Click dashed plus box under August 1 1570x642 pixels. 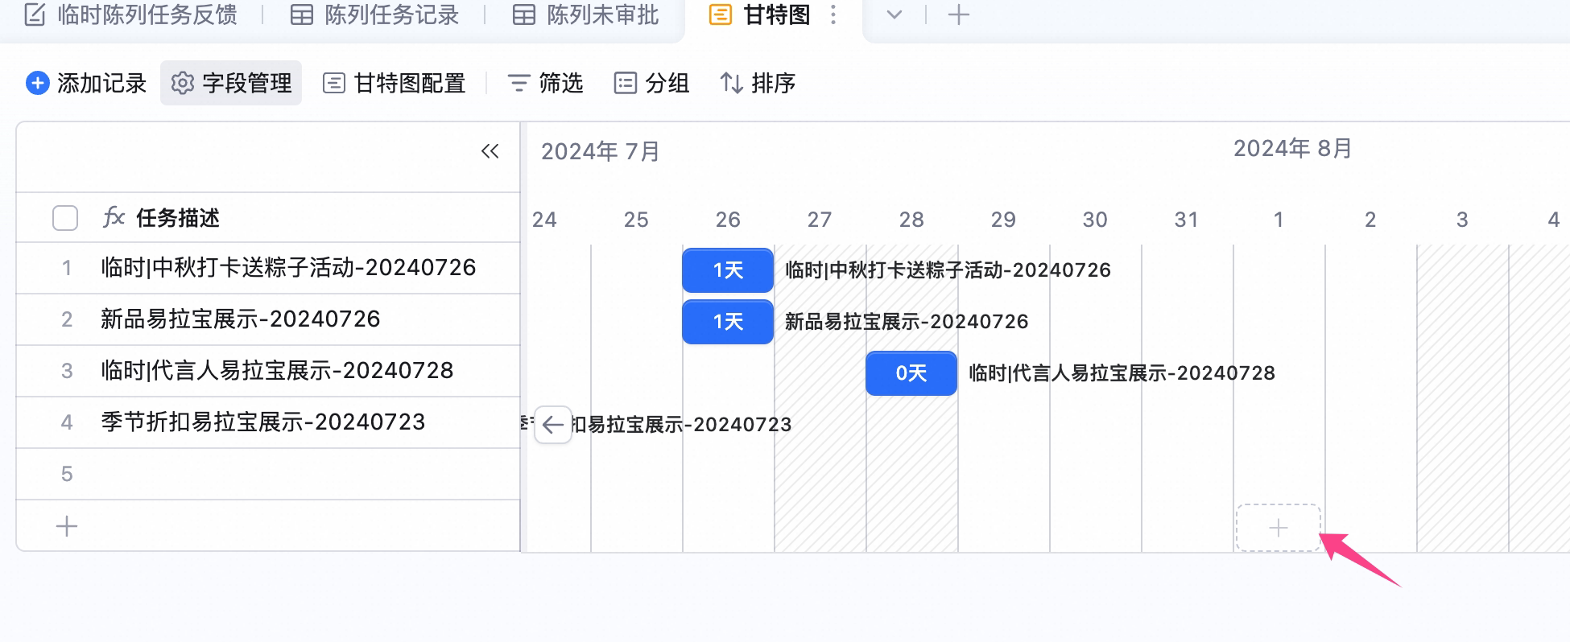1279,528
